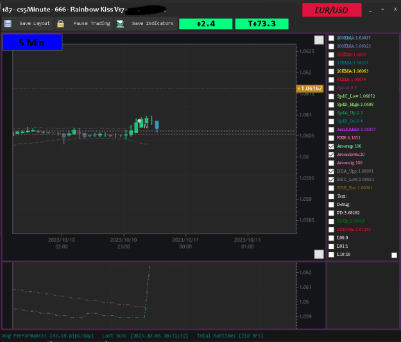
Task: Click the grey square at chart bottom-right
Action: [319, 254]
